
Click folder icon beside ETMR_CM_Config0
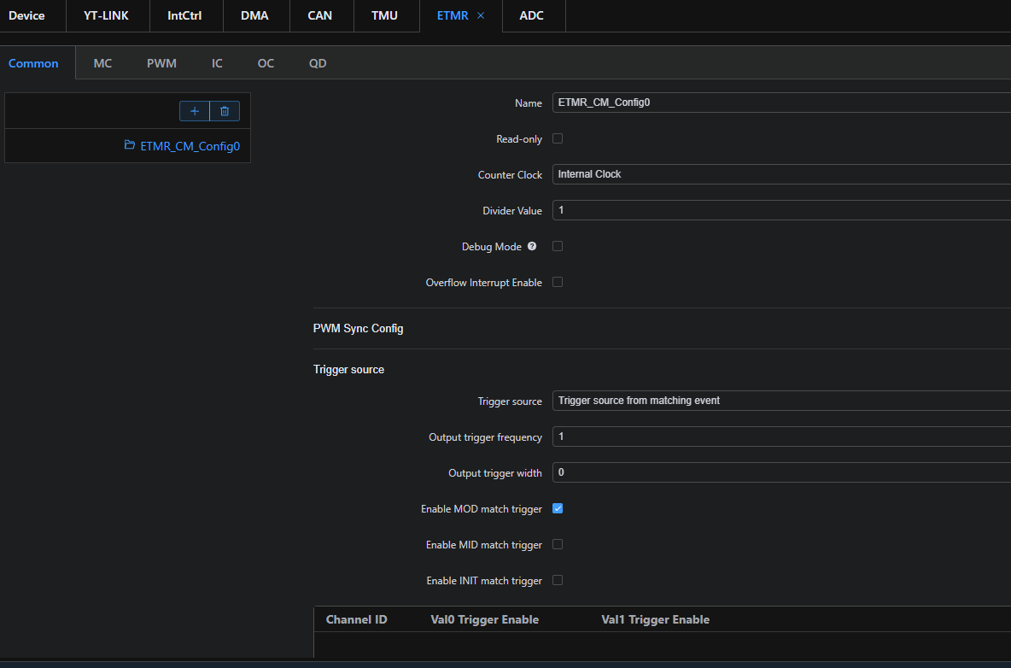pyautogui.click(x=130, y=145)
